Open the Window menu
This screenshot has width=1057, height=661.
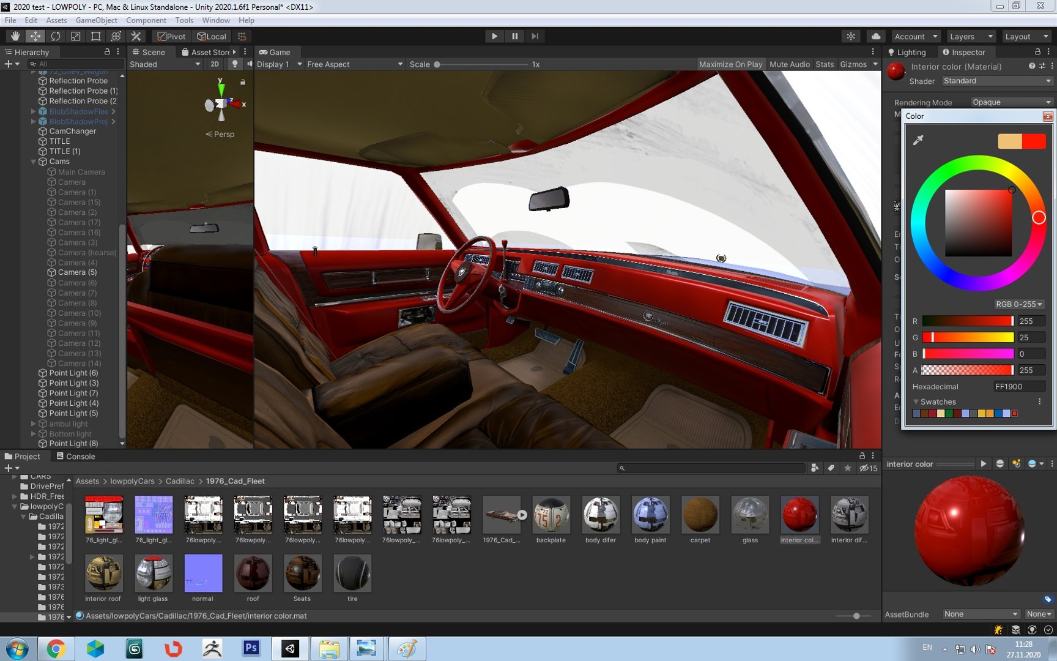click(x=216, y=20)
